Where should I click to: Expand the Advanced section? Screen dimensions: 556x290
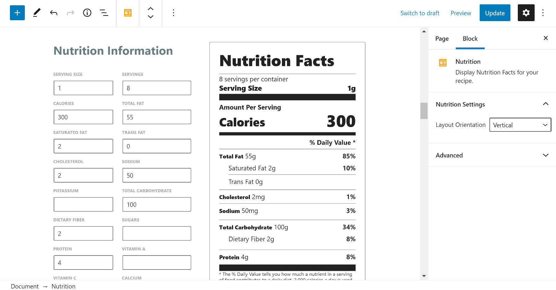tap(546, 155)
